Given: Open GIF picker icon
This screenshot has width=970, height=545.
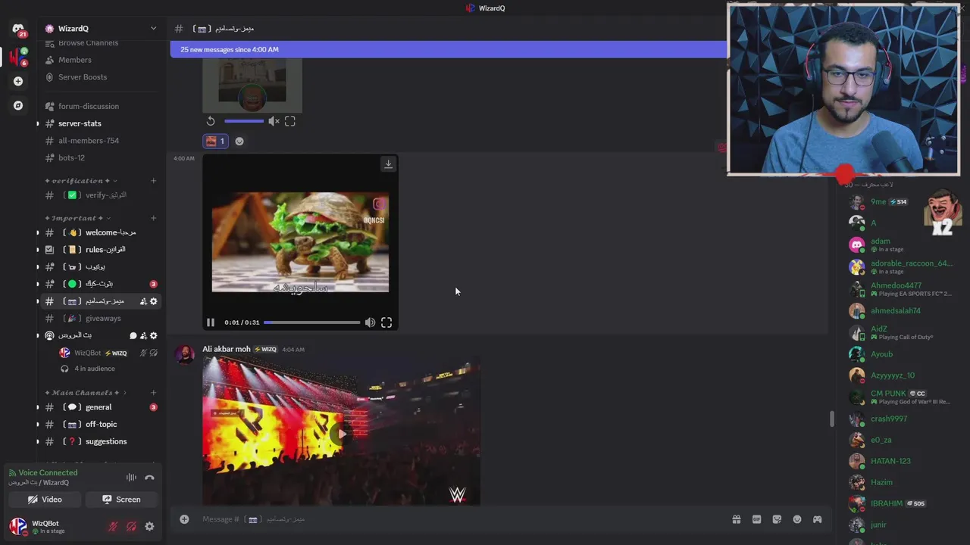Looking at the screenshot, I should [756, 519].
